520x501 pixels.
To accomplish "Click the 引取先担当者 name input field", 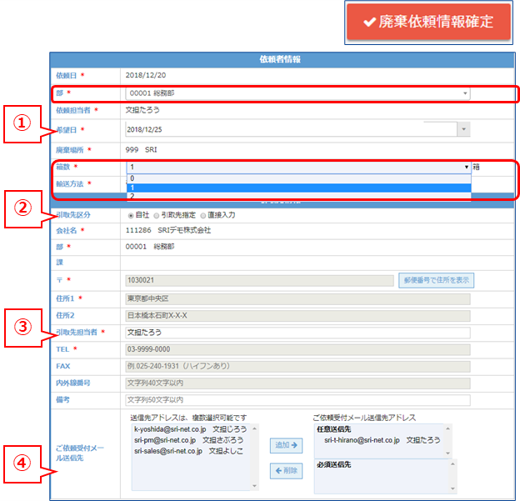I will point(297,333).
